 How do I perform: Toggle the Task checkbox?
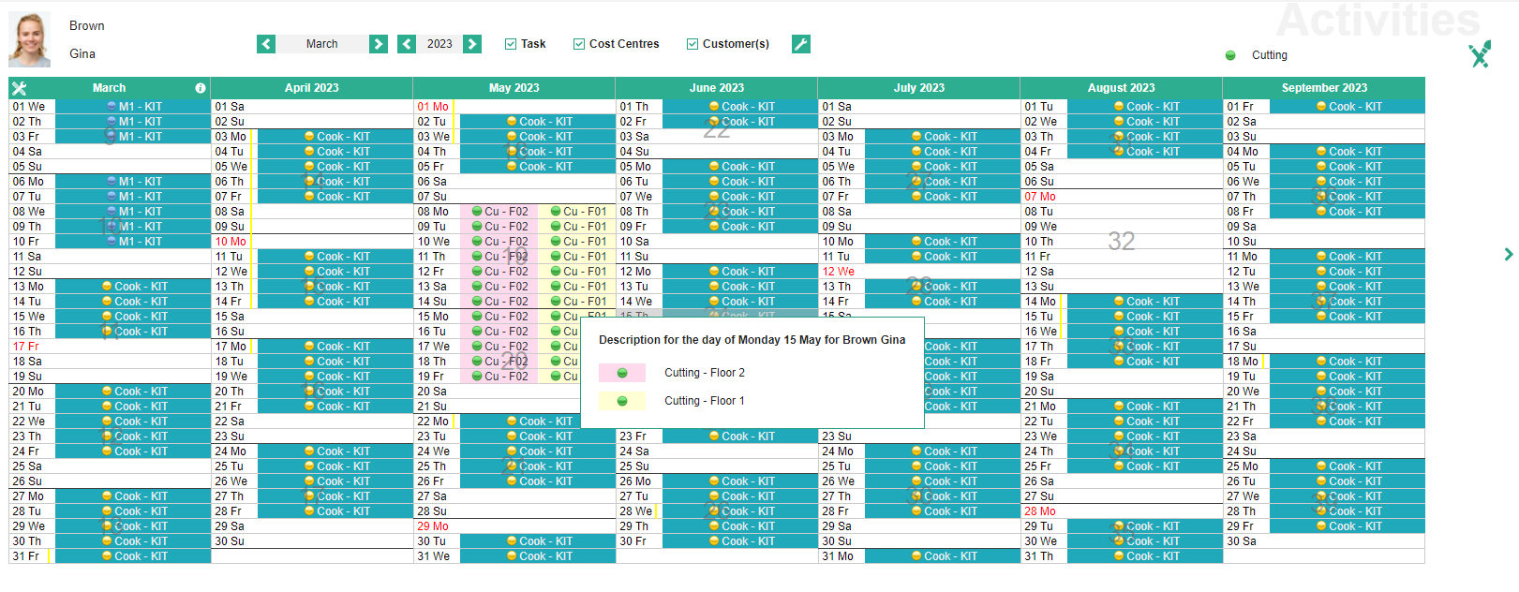click(511, 44)
